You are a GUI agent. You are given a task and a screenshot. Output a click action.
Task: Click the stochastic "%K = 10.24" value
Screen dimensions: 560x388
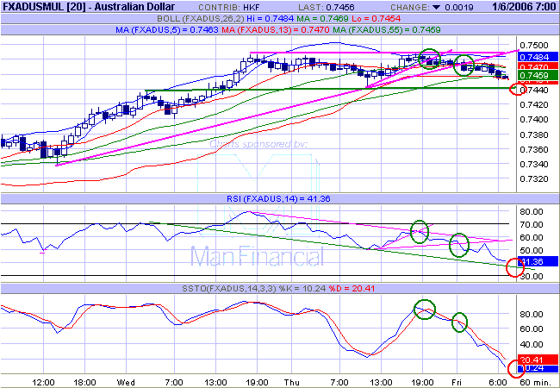(301, 288)
